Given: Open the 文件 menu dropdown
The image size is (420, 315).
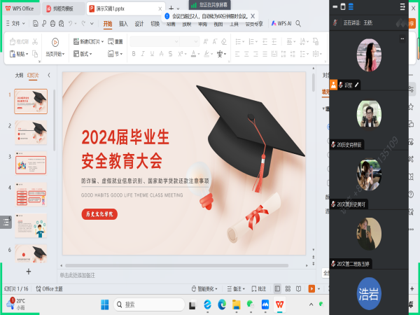Looking at the screenshot, I should (15, 24).
